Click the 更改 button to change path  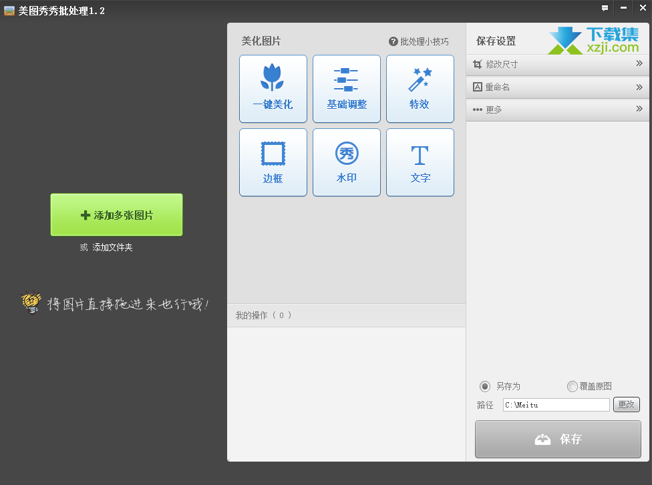626,405
